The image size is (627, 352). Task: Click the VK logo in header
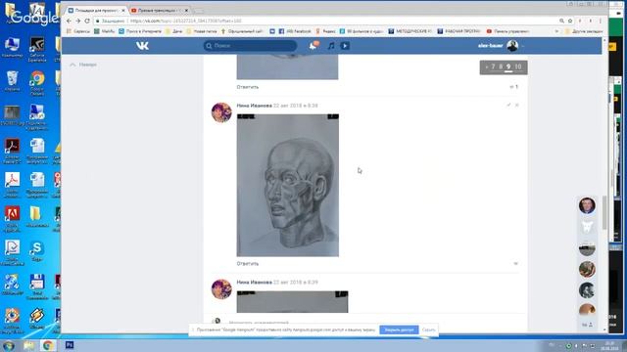(x=142, y=46)
